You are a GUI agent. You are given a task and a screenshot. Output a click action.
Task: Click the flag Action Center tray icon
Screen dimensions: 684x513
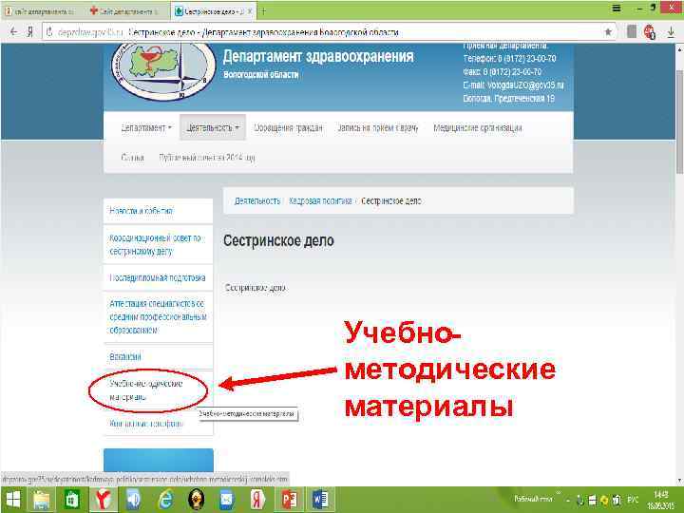tap(593, 500)
